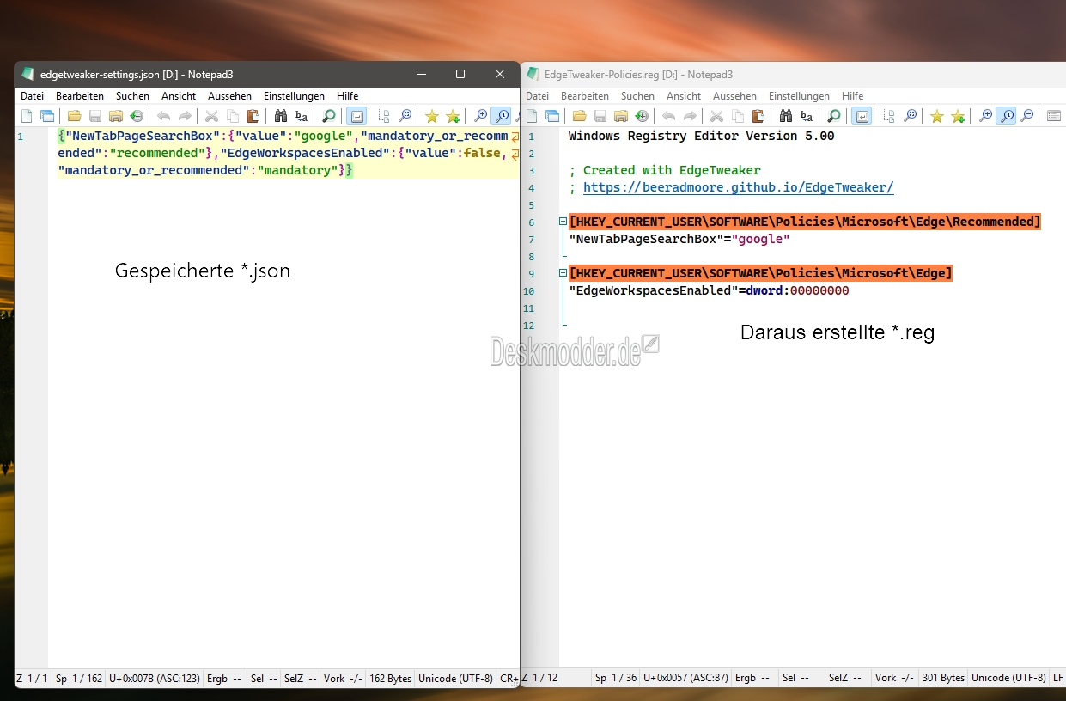Open Suchen menu in json window
1066x701 pixels.
[132, 96]
